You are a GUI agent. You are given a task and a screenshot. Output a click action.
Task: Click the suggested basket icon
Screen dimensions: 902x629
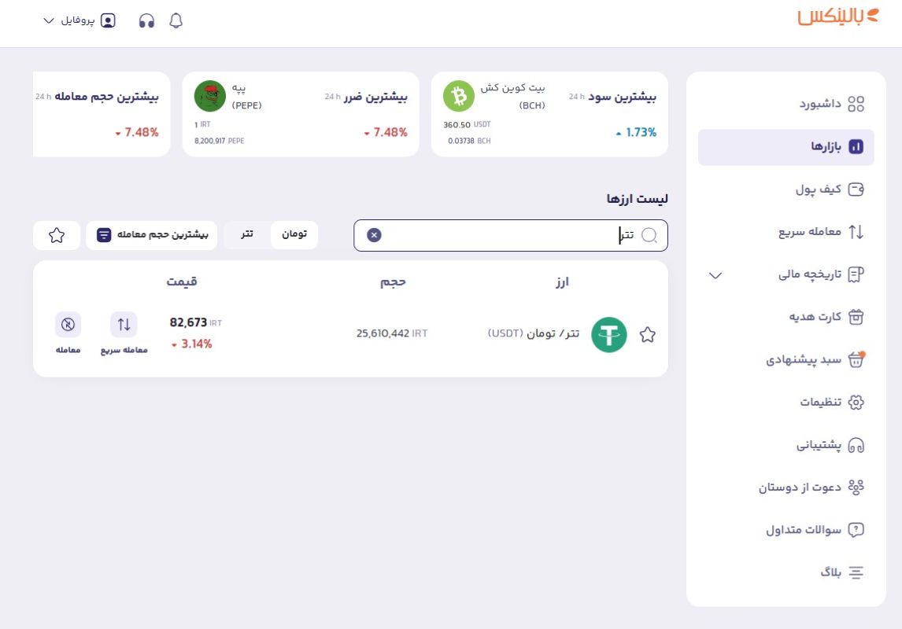click(856, 359)
